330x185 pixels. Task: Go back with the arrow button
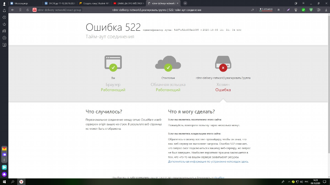click(13, 10)
